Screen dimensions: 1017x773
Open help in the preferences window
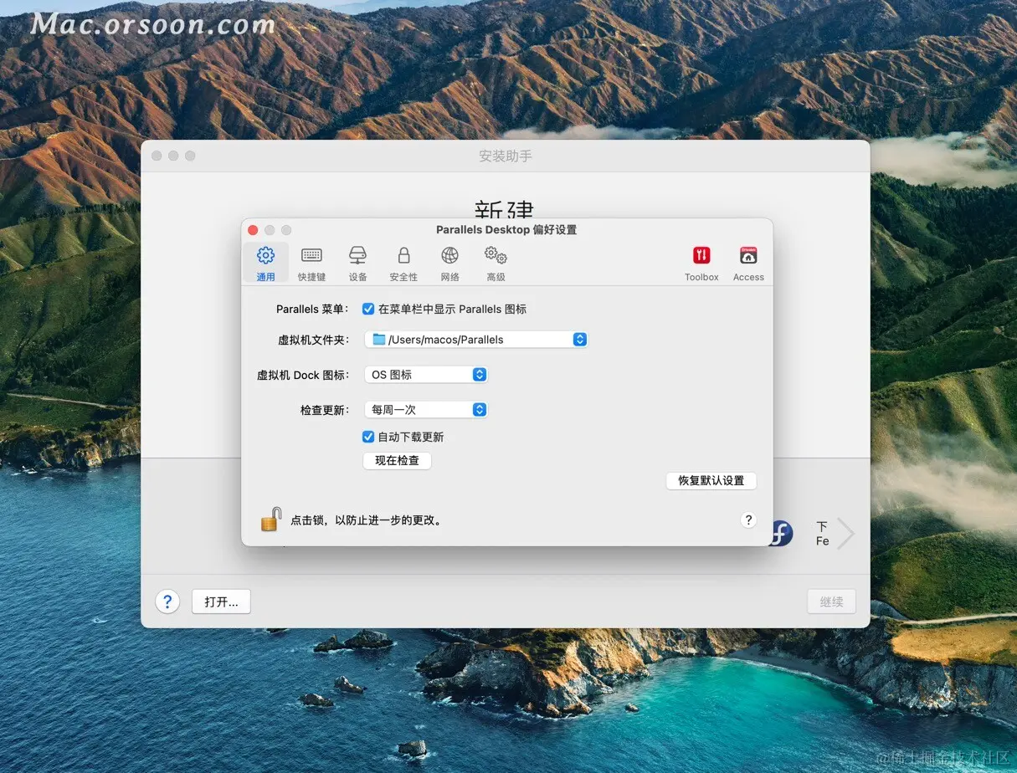tap(748, 520)
